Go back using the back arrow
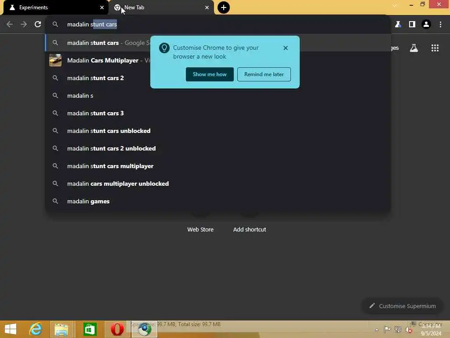450x338 pixels. 10,25
